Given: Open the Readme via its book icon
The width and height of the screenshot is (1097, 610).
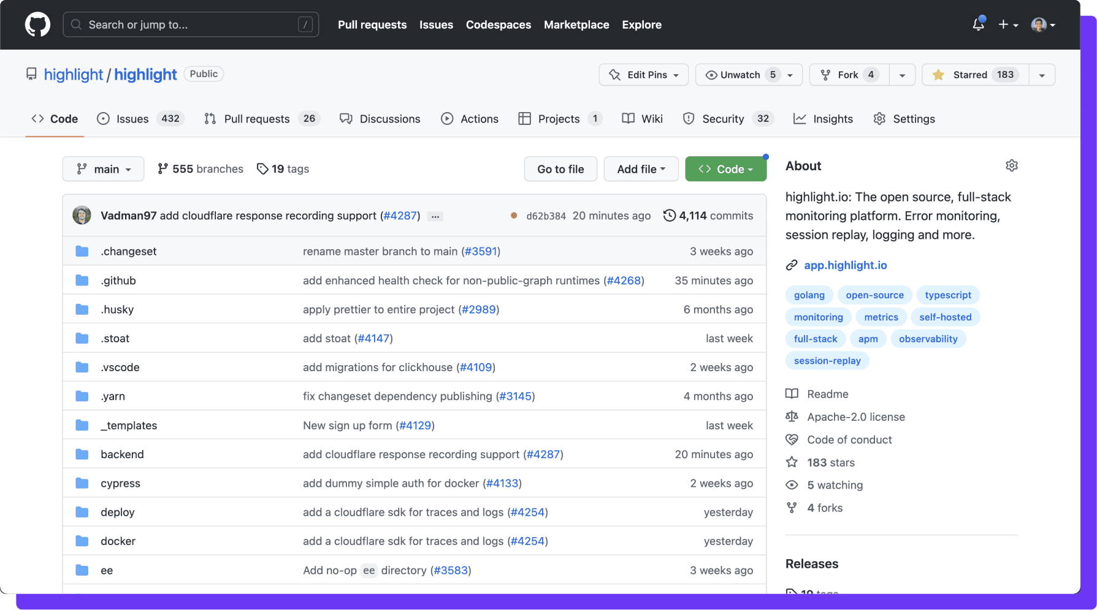Looking at the screenshot, I should [792, 394].
